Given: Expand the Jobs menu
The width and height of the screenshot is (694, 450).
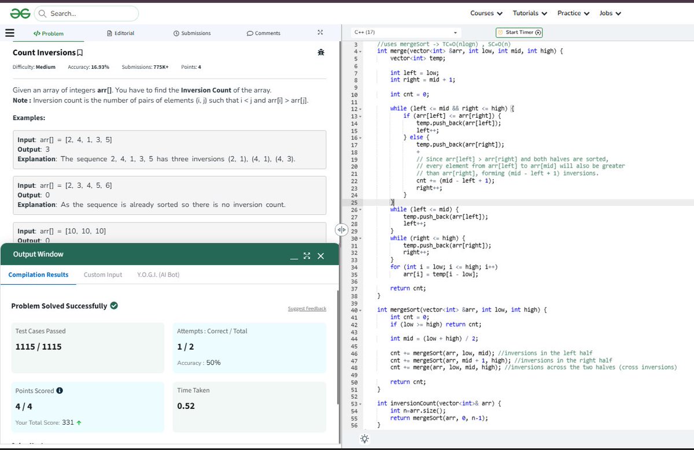Looking at the screenshot, I should tap(610, 13).
